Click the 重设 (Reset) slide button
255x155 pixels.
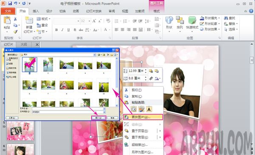pos(42,25)
